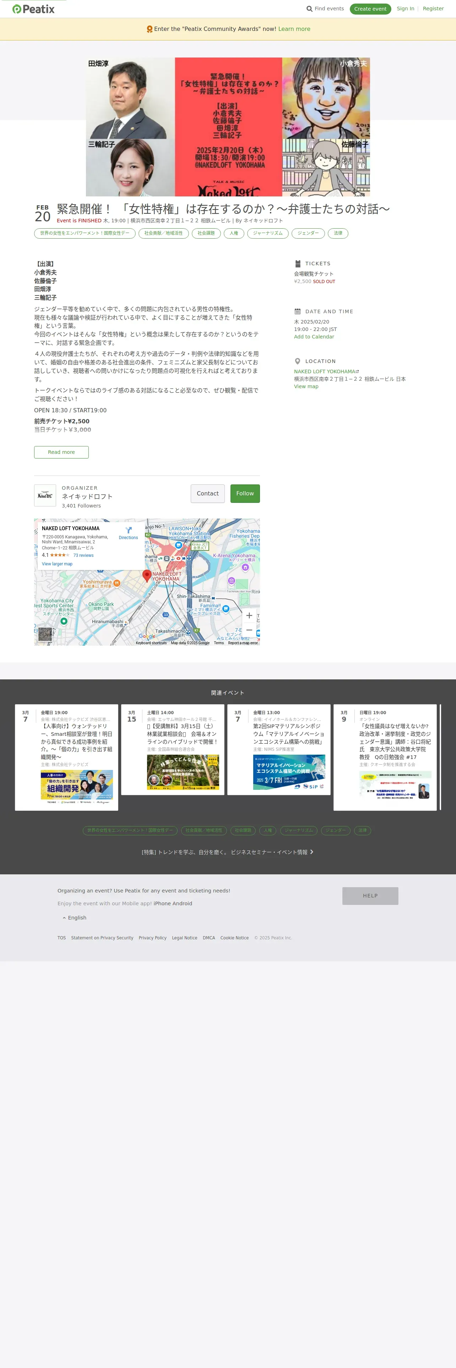Open the ネイキッドロフト organizer logo
This screenshot has height=1368, width=456.
pos(45,495)
